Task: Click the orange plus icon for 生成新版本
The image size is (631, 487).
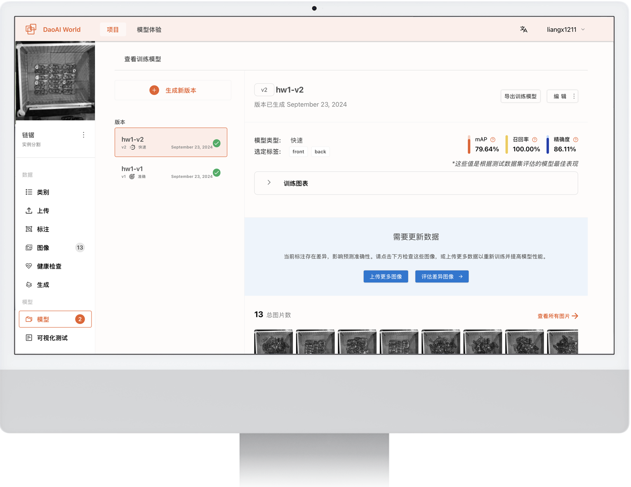Action: point(154,90)
